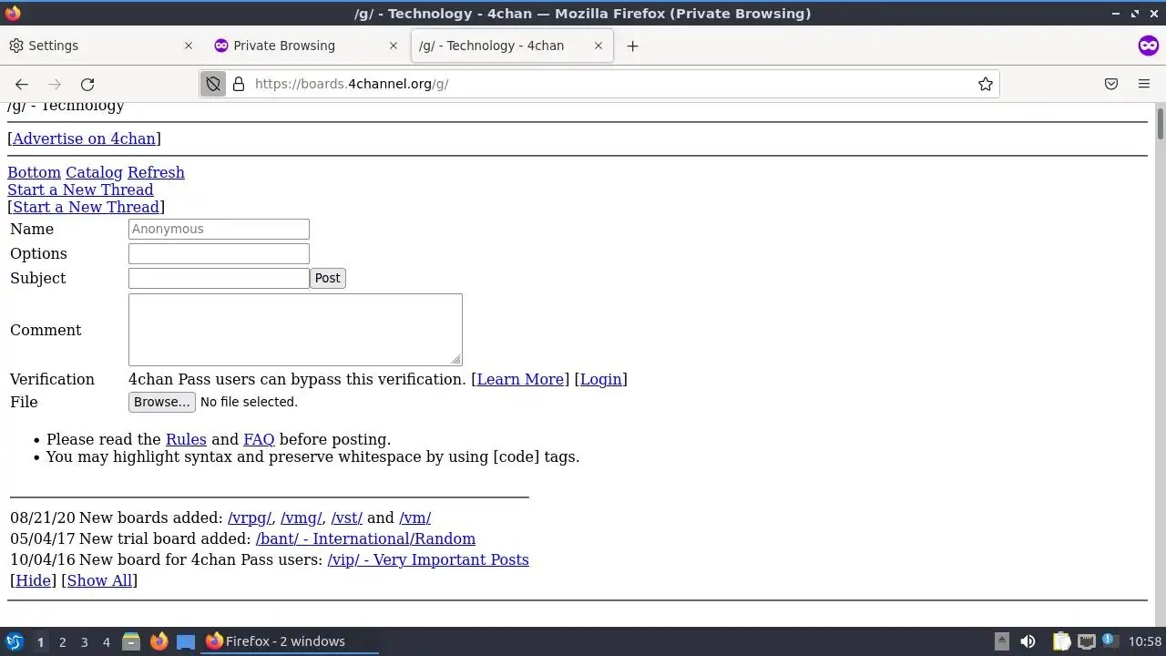
Task: Open tracking protection shield icon
Action: 213,84
